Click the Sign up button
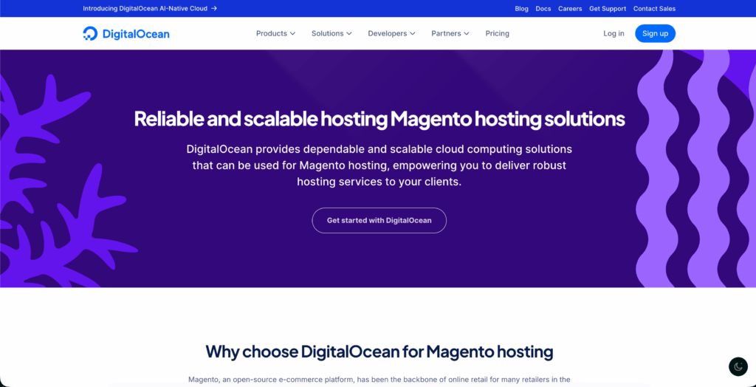Viewport: 756px width, 387px height. (656, 33)
